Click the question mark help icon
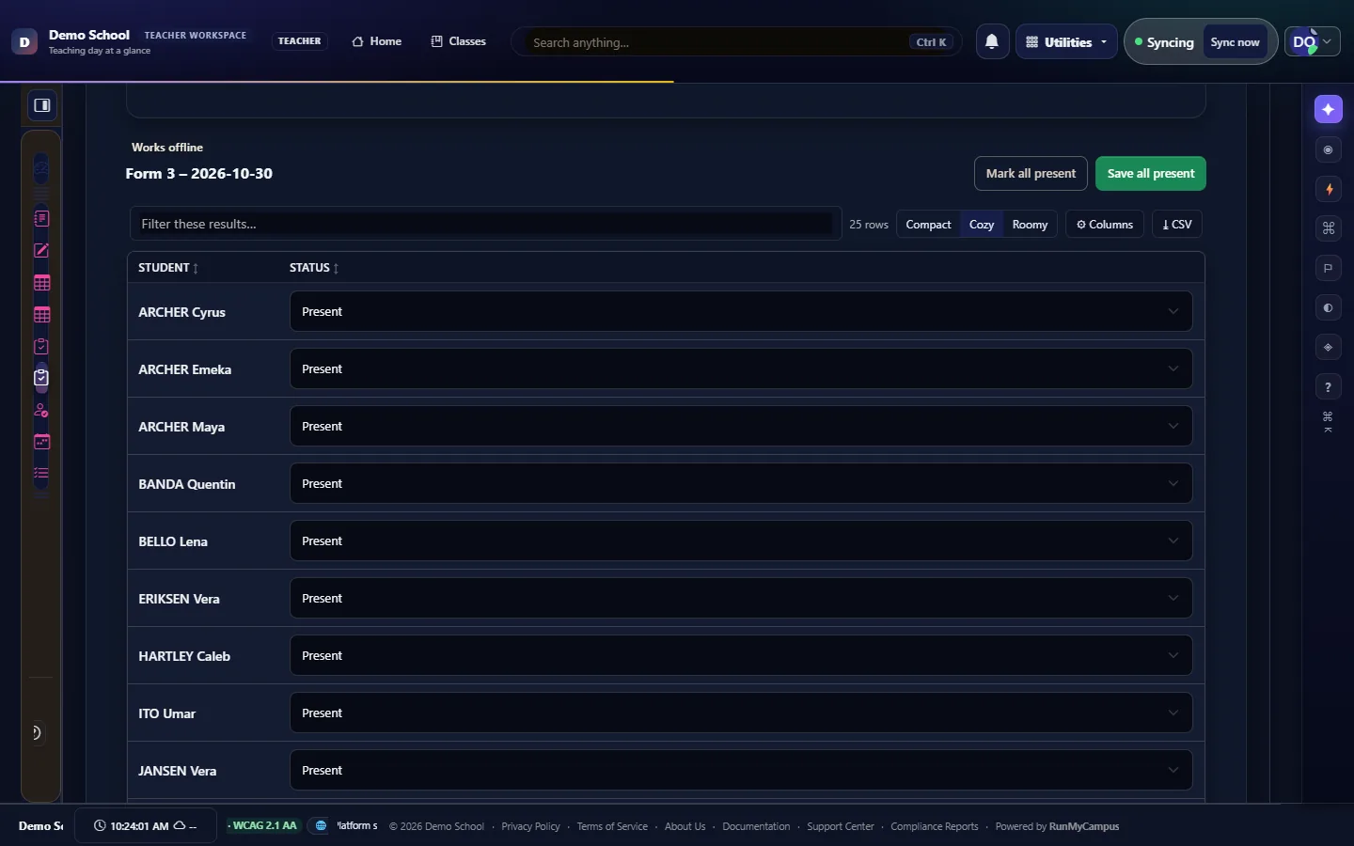The image size is (1354, 846). (x=1329, y=386)
